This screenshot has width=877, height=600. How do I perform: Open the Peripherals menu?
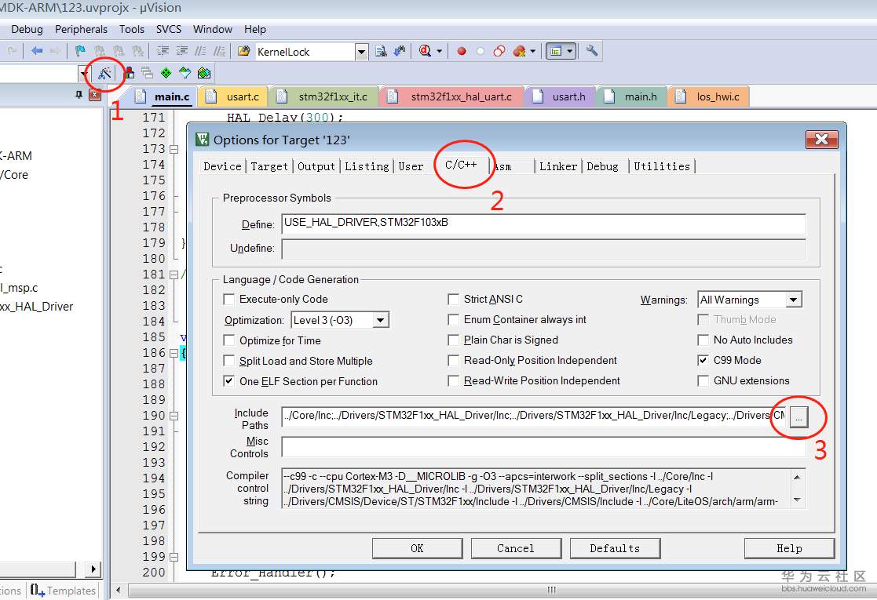[81, 29]
